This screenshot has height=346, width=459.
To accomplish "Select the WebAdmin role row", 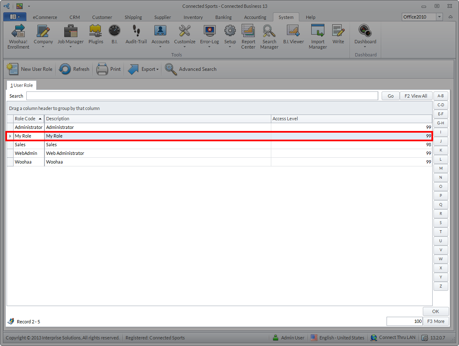I will [26, 153].
